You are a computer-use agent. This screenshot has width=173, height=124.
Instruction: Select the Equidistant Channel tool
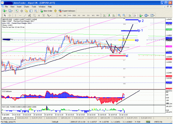30,15
